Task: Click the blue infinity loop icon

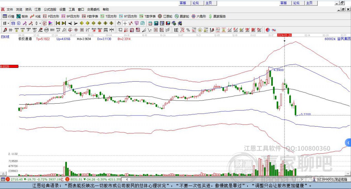Action: (274, 30)
